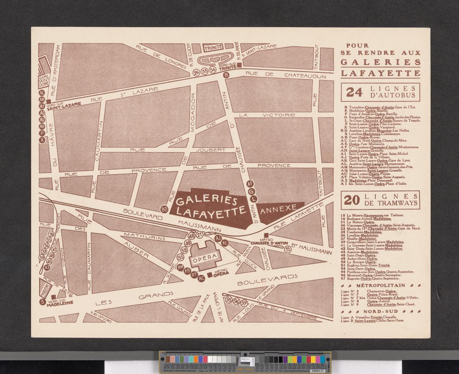Click the Métro Chaussée d'Antin square marker
Screen dimensions: 459x374
point(266,235)
